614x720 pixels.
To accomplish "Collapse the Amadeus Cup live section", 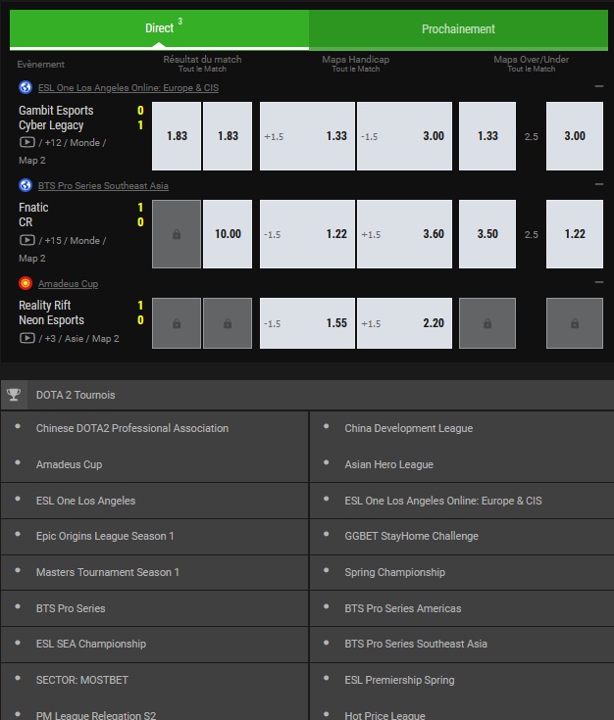I will tap(599, 282).
